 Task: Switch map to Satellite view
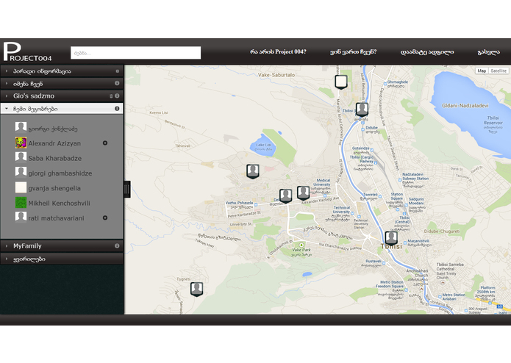click(x=499, y=71)
